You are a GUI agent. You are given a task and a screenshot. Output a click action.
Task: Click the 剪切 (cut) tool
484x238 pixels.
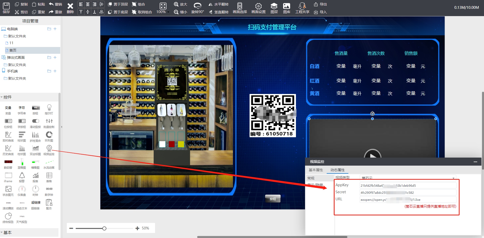(21, 12)
